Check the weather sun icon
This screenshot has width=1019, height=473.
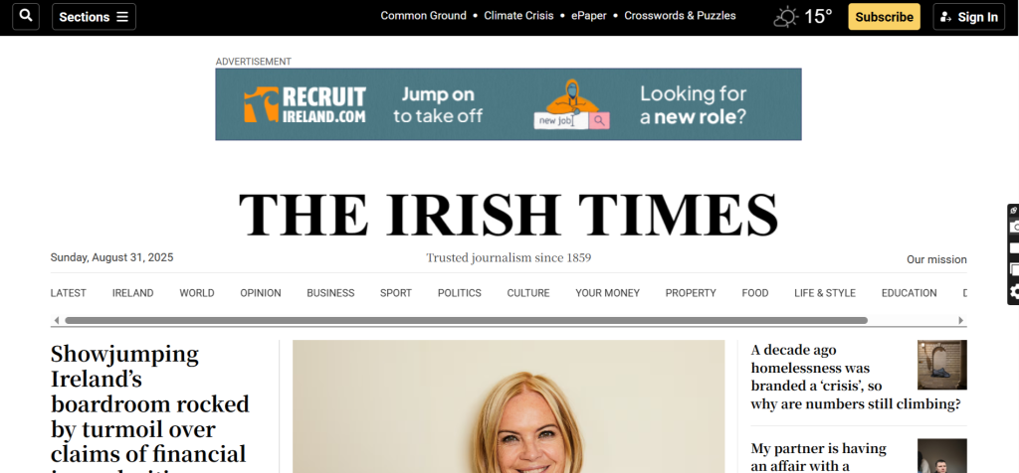point(786,17)
